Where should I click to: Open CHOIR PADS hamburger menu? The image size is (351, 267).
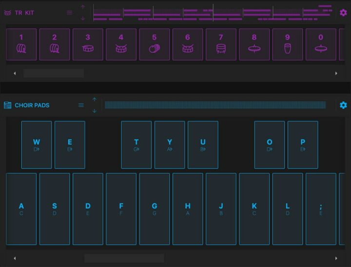[x=81, y=105]
